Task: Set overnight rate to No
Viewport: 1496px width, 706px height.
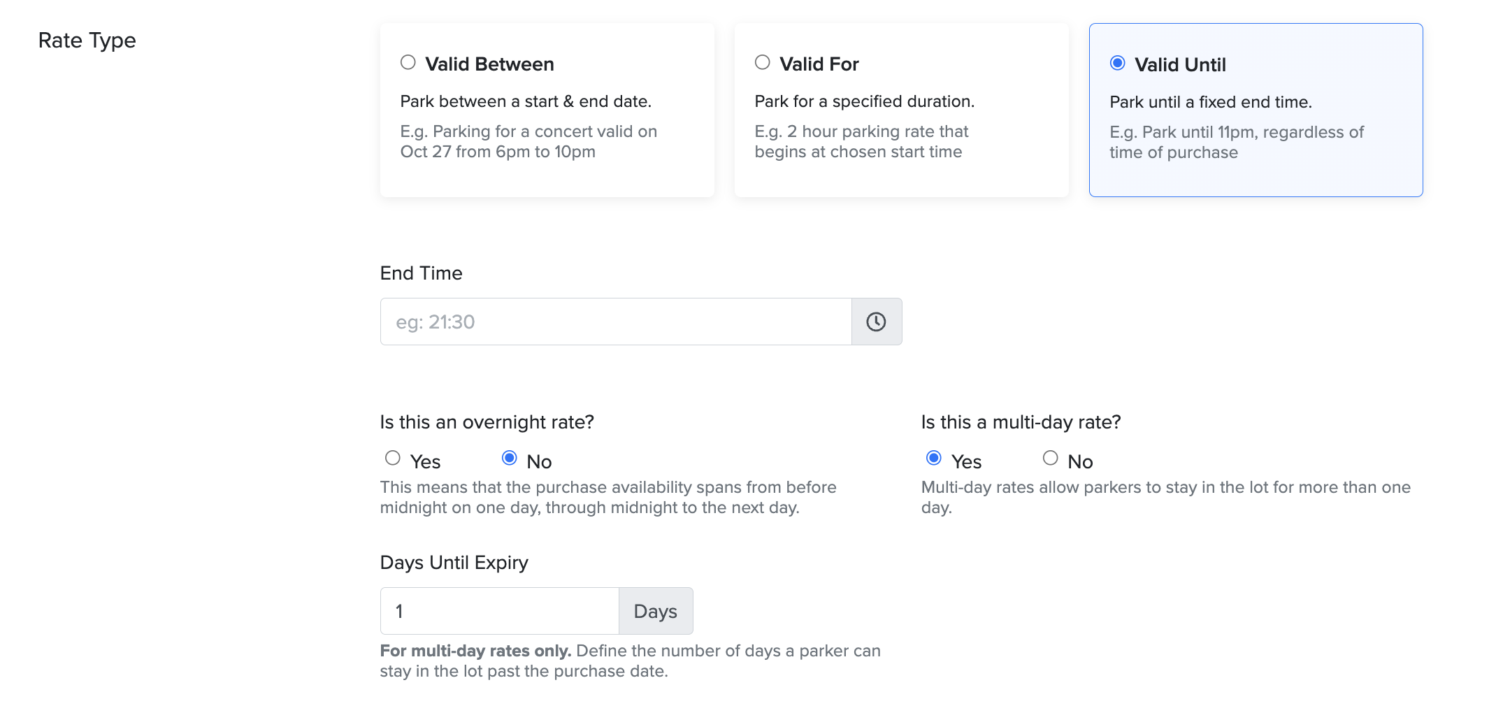Action: coord(510,459)
